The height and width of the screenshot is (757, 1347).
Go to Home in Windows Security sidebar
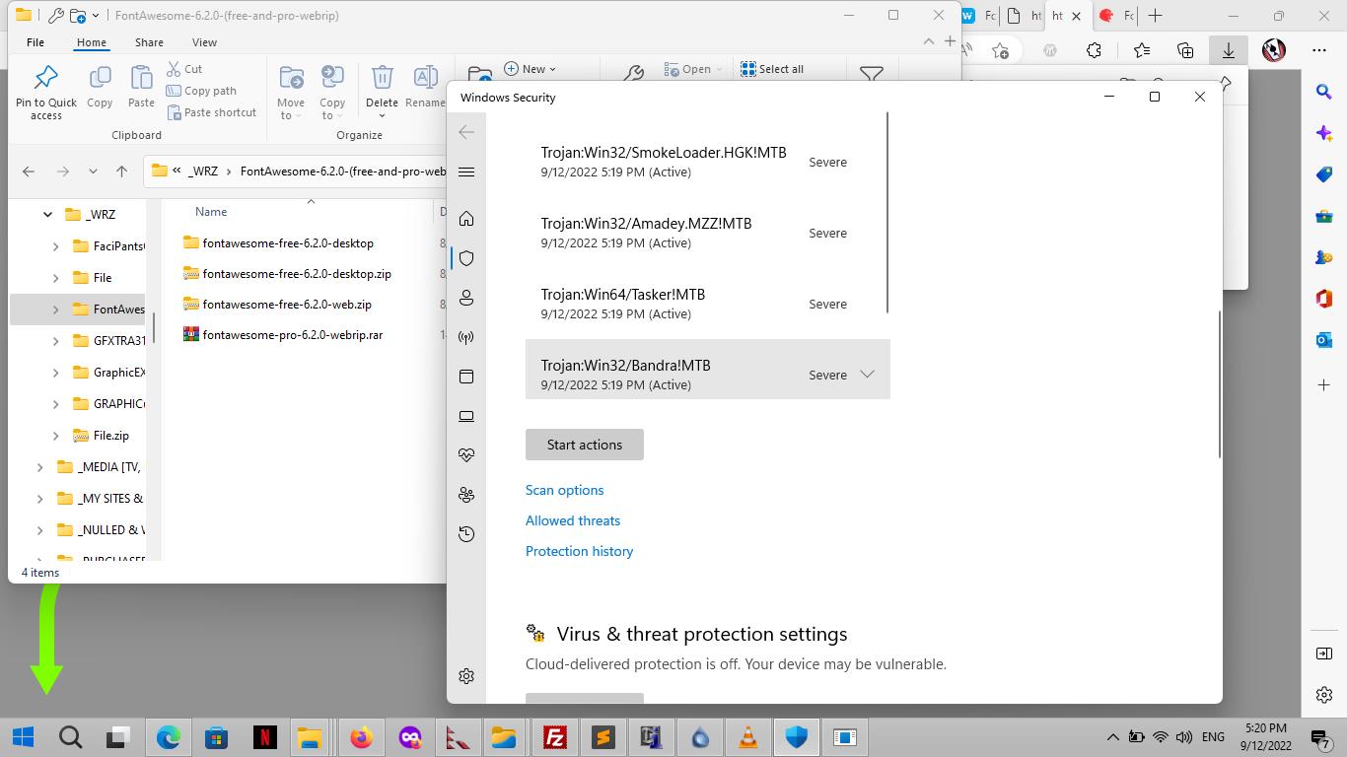(x=466, y=219)
